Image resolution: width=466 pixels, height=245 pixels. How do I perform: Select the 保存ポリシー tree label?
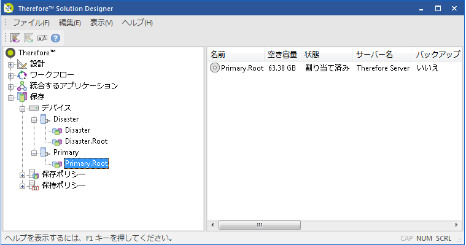[x=64, y=174]
